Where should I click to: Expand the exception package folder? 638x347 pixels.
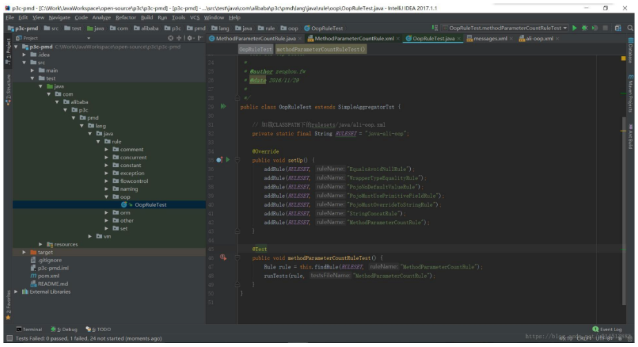pyautogui.click(x=106, y=173)
